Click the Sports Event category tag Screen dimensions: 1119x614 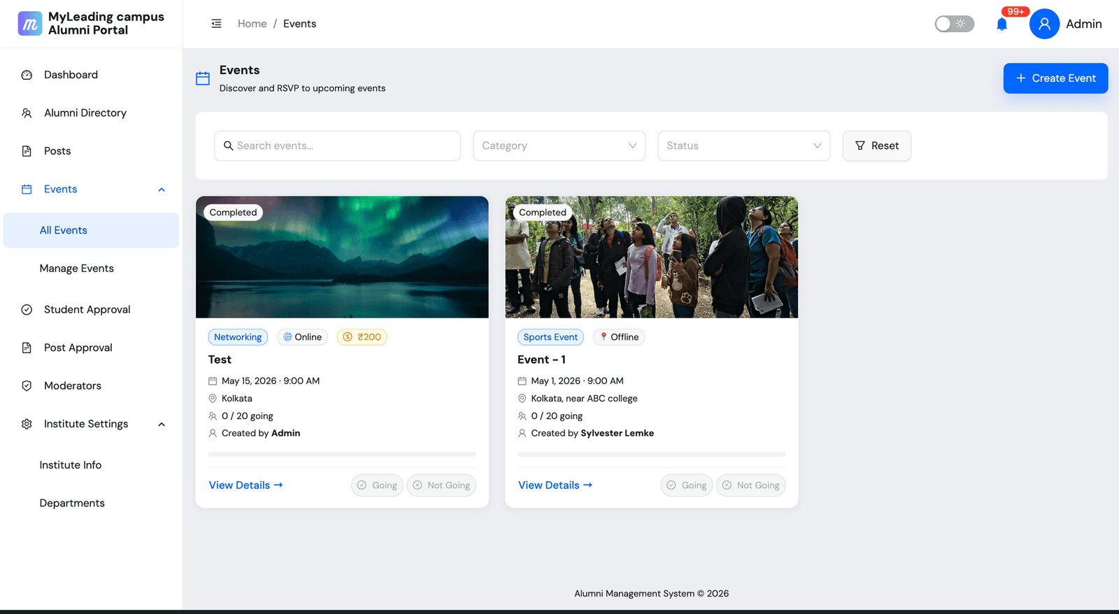550,337
